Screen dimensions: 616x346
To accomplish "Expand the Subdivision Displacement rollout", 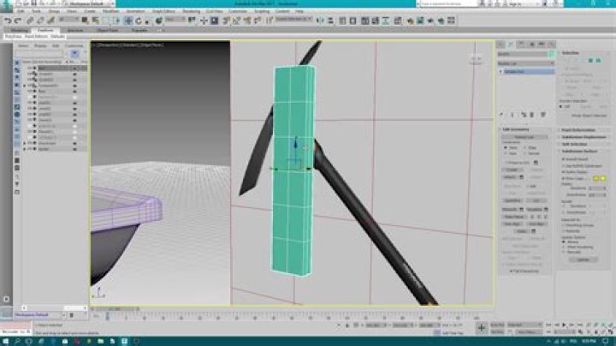I will coord(583,137).
